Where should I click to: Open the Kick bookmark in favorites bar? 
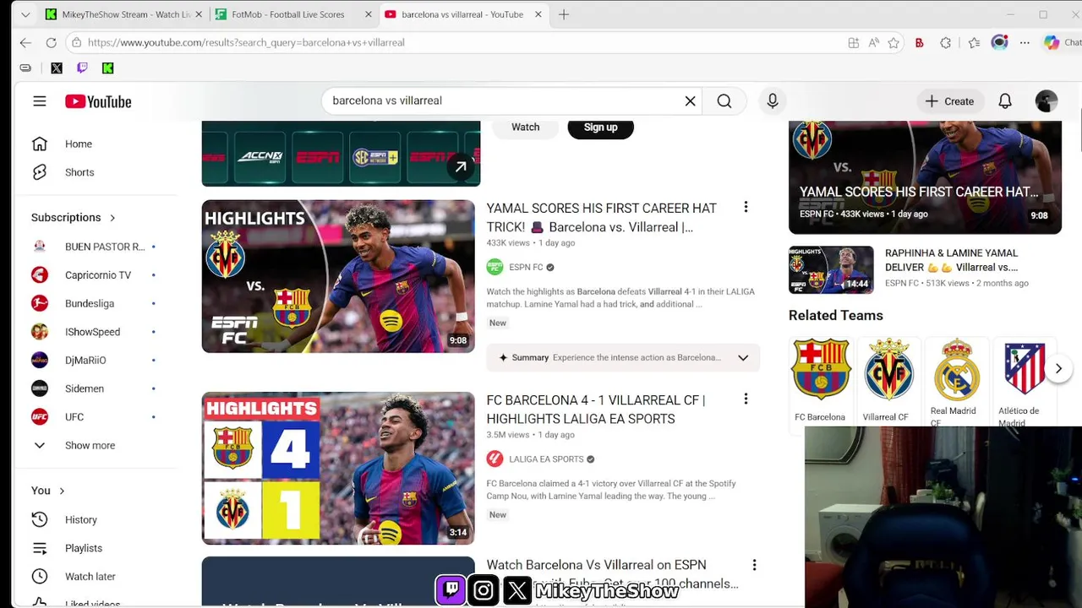[107, 68]
